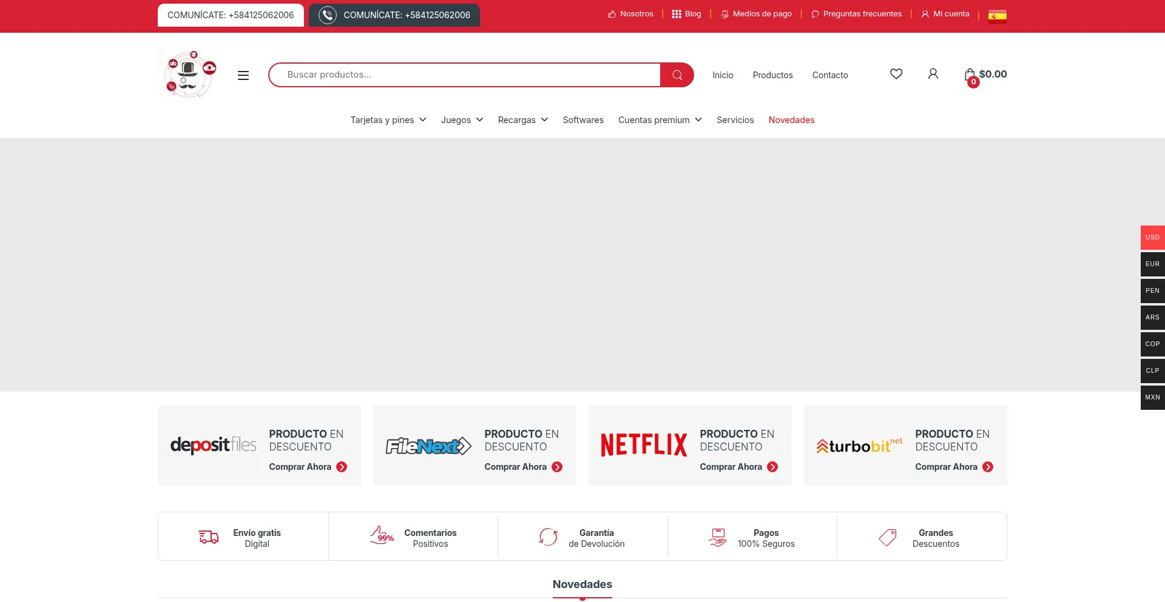Select the MXN currency option

[x=1152, y=398]
